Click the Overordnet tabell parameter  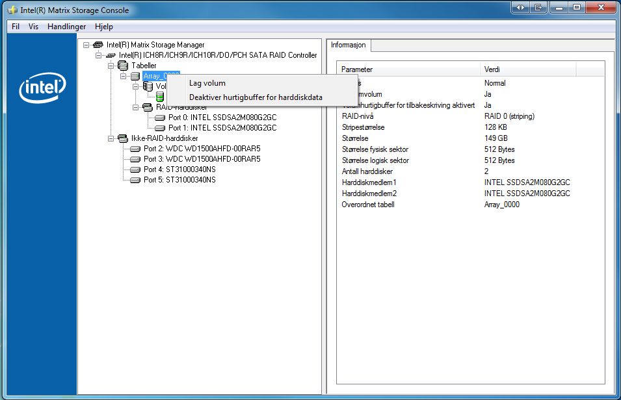click(368, 205)
